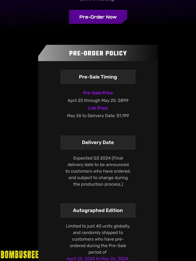Click 'delivery date to be announced' line
The image size is (196, 261).
tap(98, 165)
